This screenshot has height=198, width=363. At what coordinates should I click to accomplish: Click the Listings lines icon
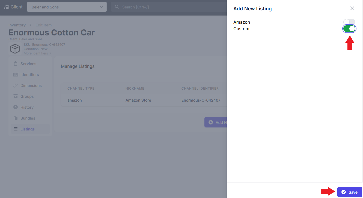point(16,129)
